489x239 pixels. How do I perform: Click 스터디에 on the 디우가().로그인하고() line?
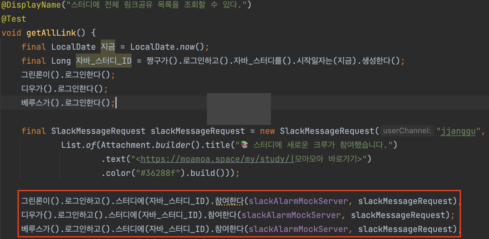pos(123,215)
